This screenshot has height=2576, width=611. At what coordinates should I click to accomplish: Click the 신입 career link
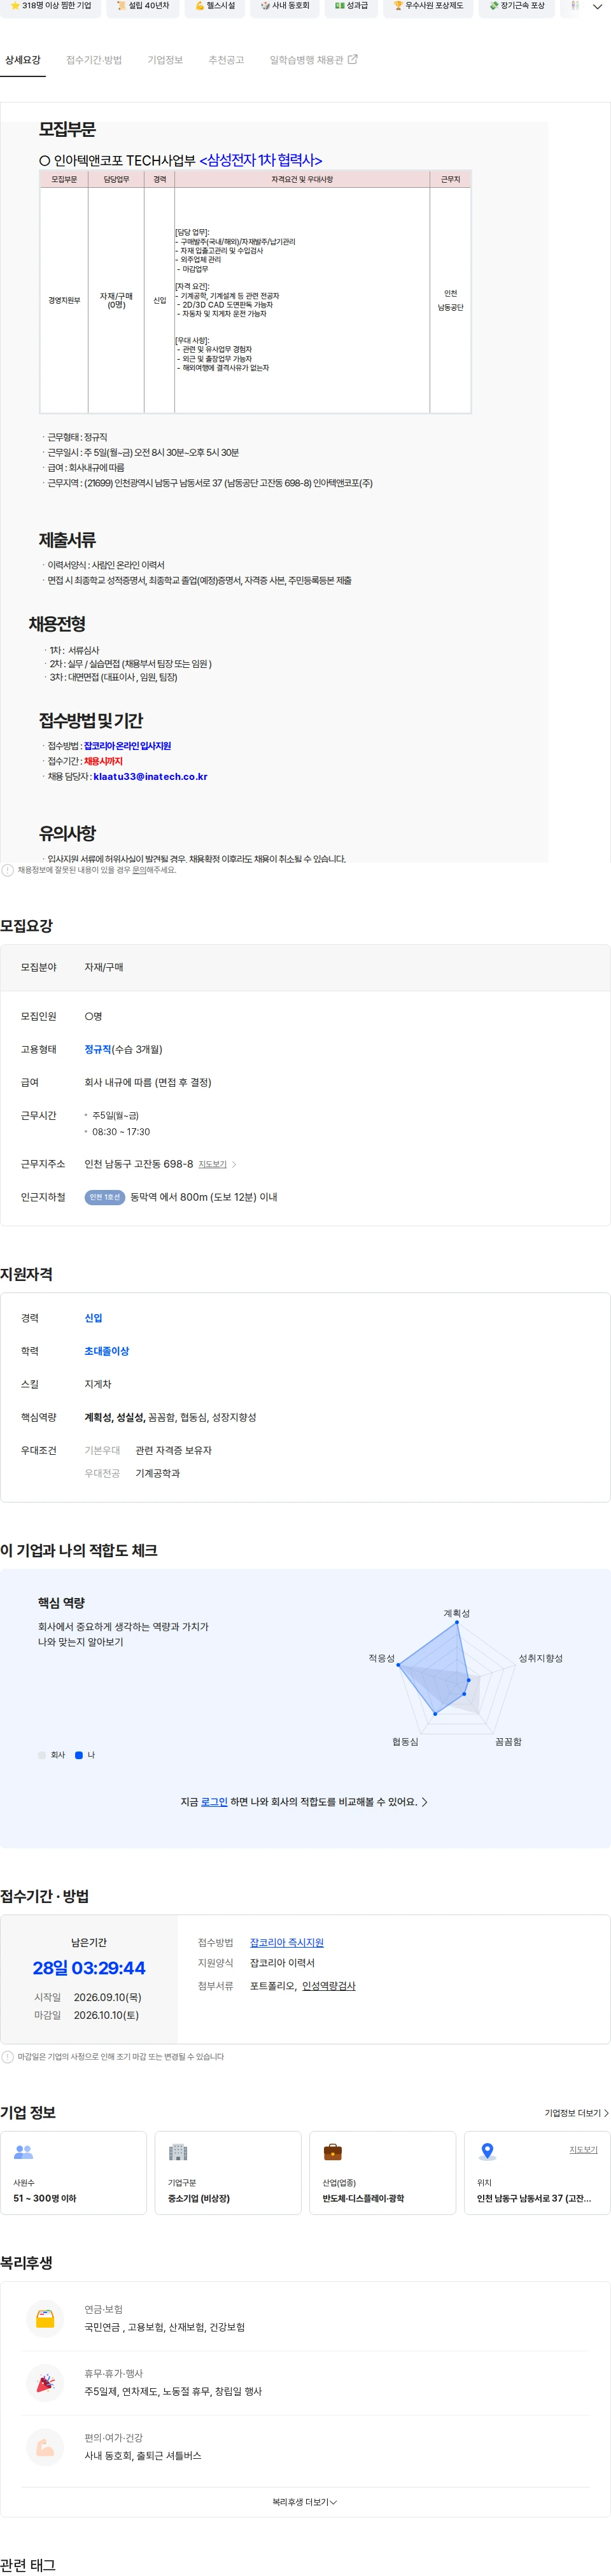pos(93,1318)
